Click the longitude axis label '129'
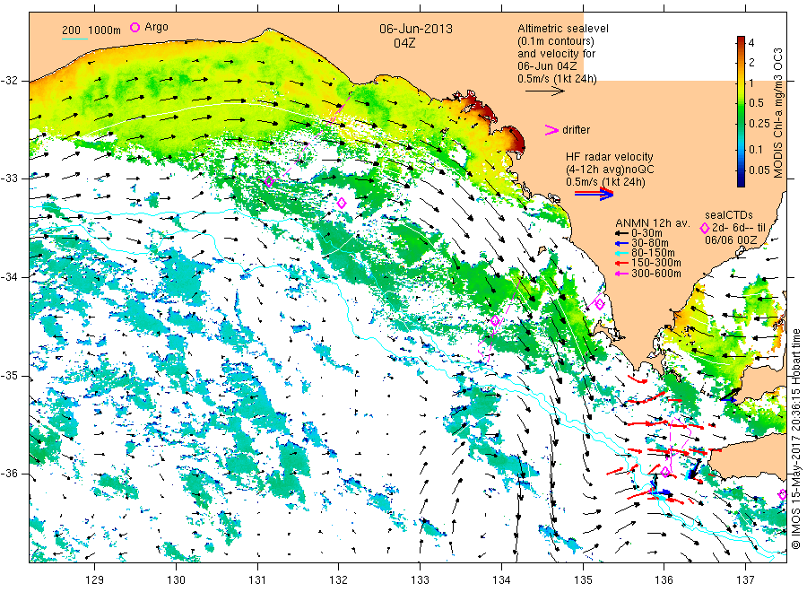Viewport: 807px width, 592px height. (x=95, y=580)
